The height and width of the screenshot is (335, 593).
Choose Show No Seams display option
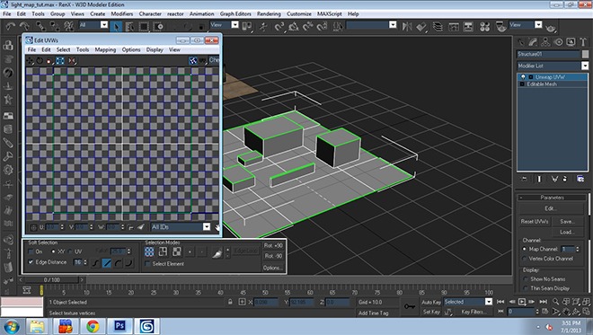click(x=526, y=279)
